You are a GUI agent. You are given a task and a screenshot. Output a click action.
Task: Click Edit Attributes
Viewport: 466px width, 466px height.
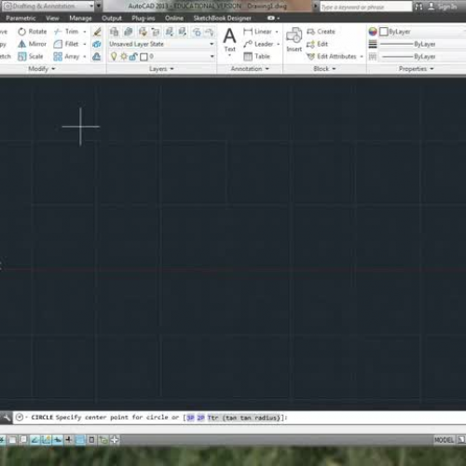pos(331,56)
